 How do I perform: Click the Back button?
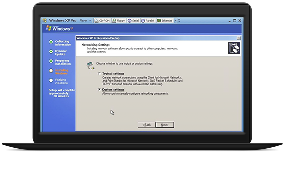click(146, 125)
